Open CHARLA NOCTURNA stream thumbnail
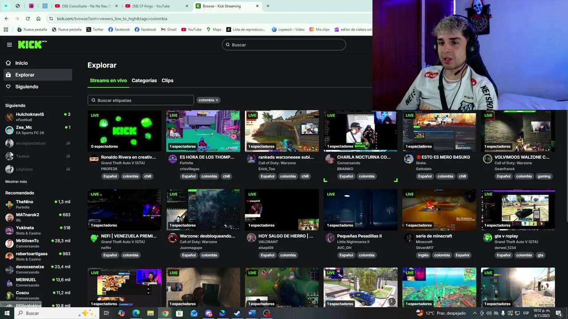Viewport: 568px width, 319px height. (x=360, y=131)
